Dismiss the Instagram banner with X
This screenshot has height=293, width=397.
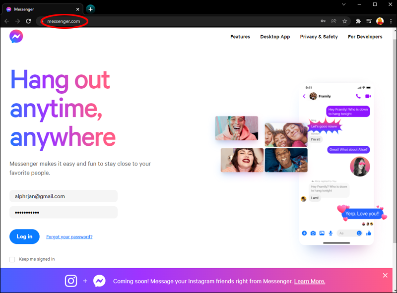tap(385, 275)
